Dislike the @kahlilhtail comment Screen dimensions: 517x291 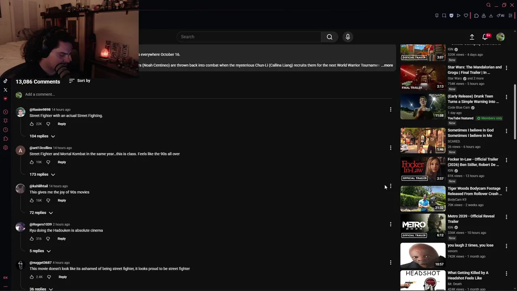tap(48, 200)
